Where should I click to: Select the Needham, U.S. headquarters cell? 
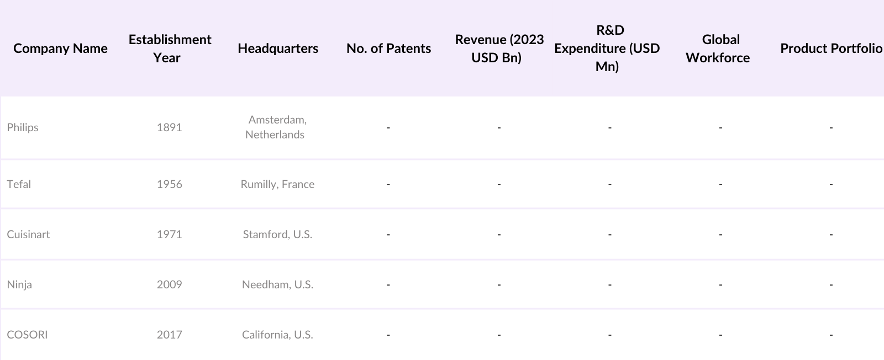point(277,284)
